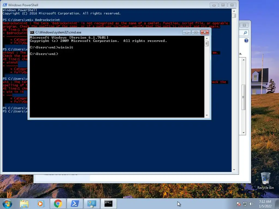Launch Windows Media Player from taskbar
Viewport: 279px width, 209px height.
click(41, 204)
